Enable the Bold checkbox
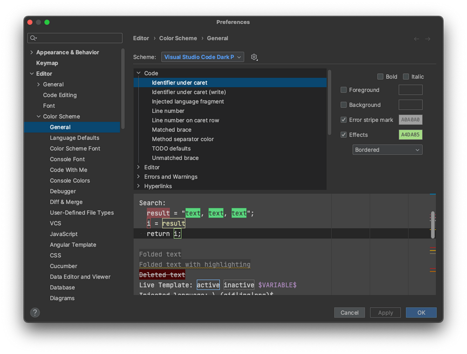 (380, 77)
